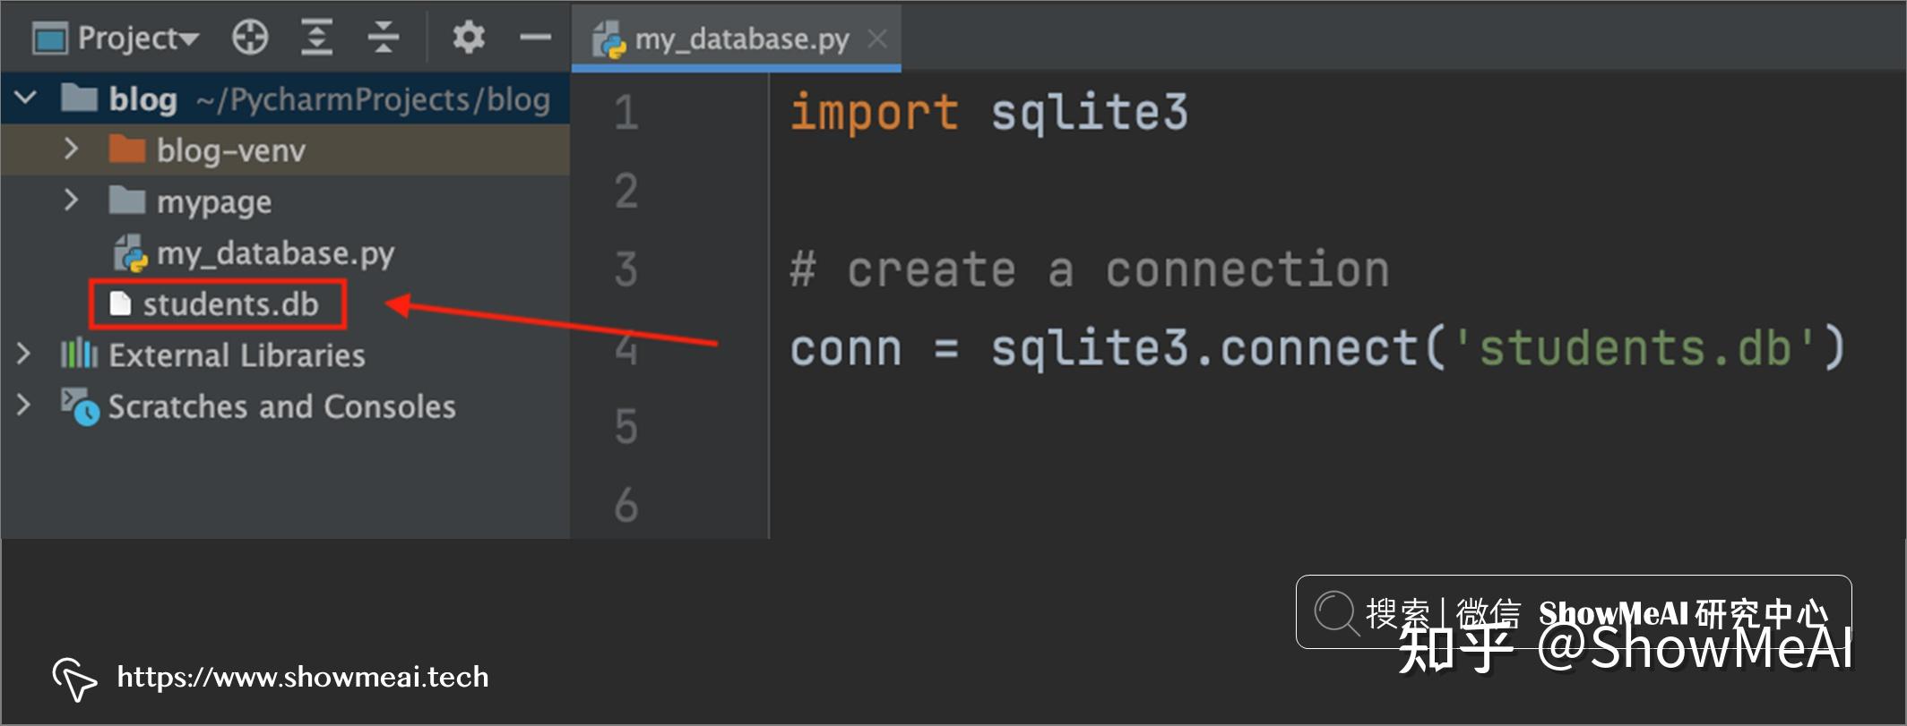Select students.db in project tree
Image resolution: width=1907 pixels, height=726 pixels.
tap(218, 304)
